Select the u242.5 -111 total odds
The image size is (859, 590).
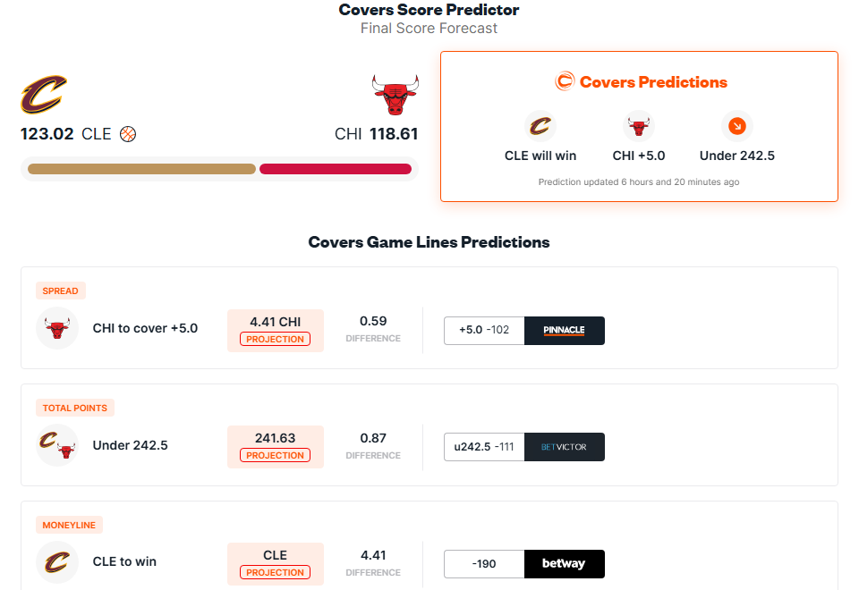(484, 447)
